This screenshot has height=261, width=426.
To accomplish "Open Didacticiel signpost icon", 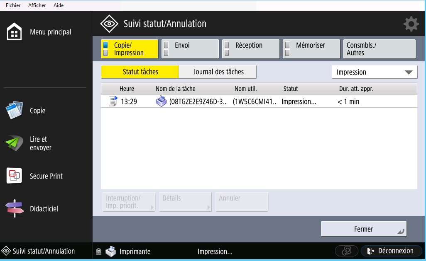I will click(x=15, y=209).
